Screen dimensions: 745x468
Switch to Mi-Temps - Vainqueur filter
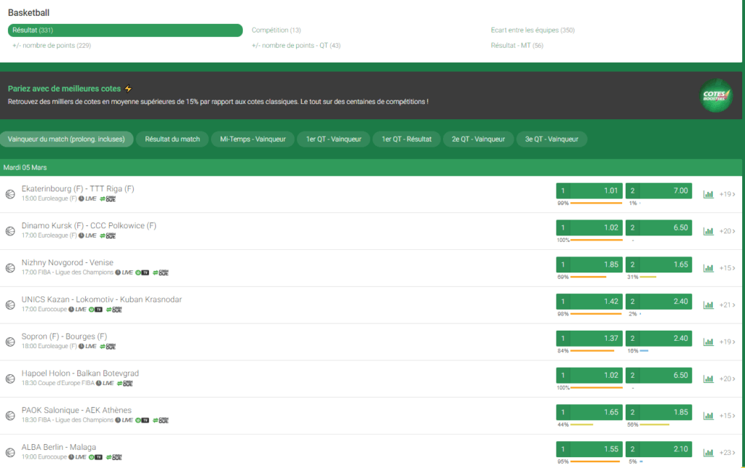pyautogui.click(x=252, y=139)
